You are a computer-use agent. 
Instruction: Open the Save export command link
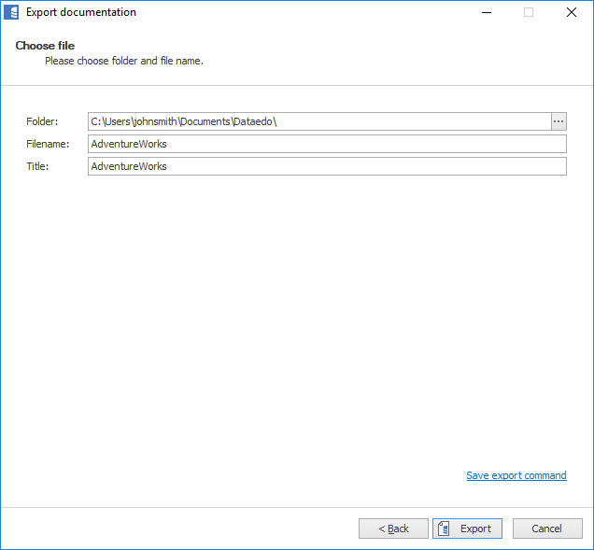click(x=516, y=475)
